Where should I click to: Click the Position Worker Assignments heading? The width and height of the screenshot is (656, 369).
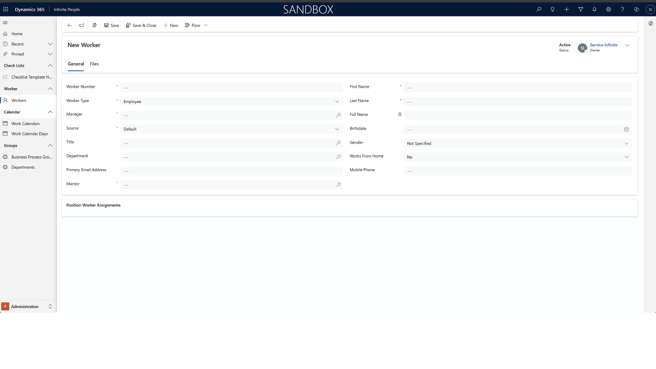pos(93,205)
